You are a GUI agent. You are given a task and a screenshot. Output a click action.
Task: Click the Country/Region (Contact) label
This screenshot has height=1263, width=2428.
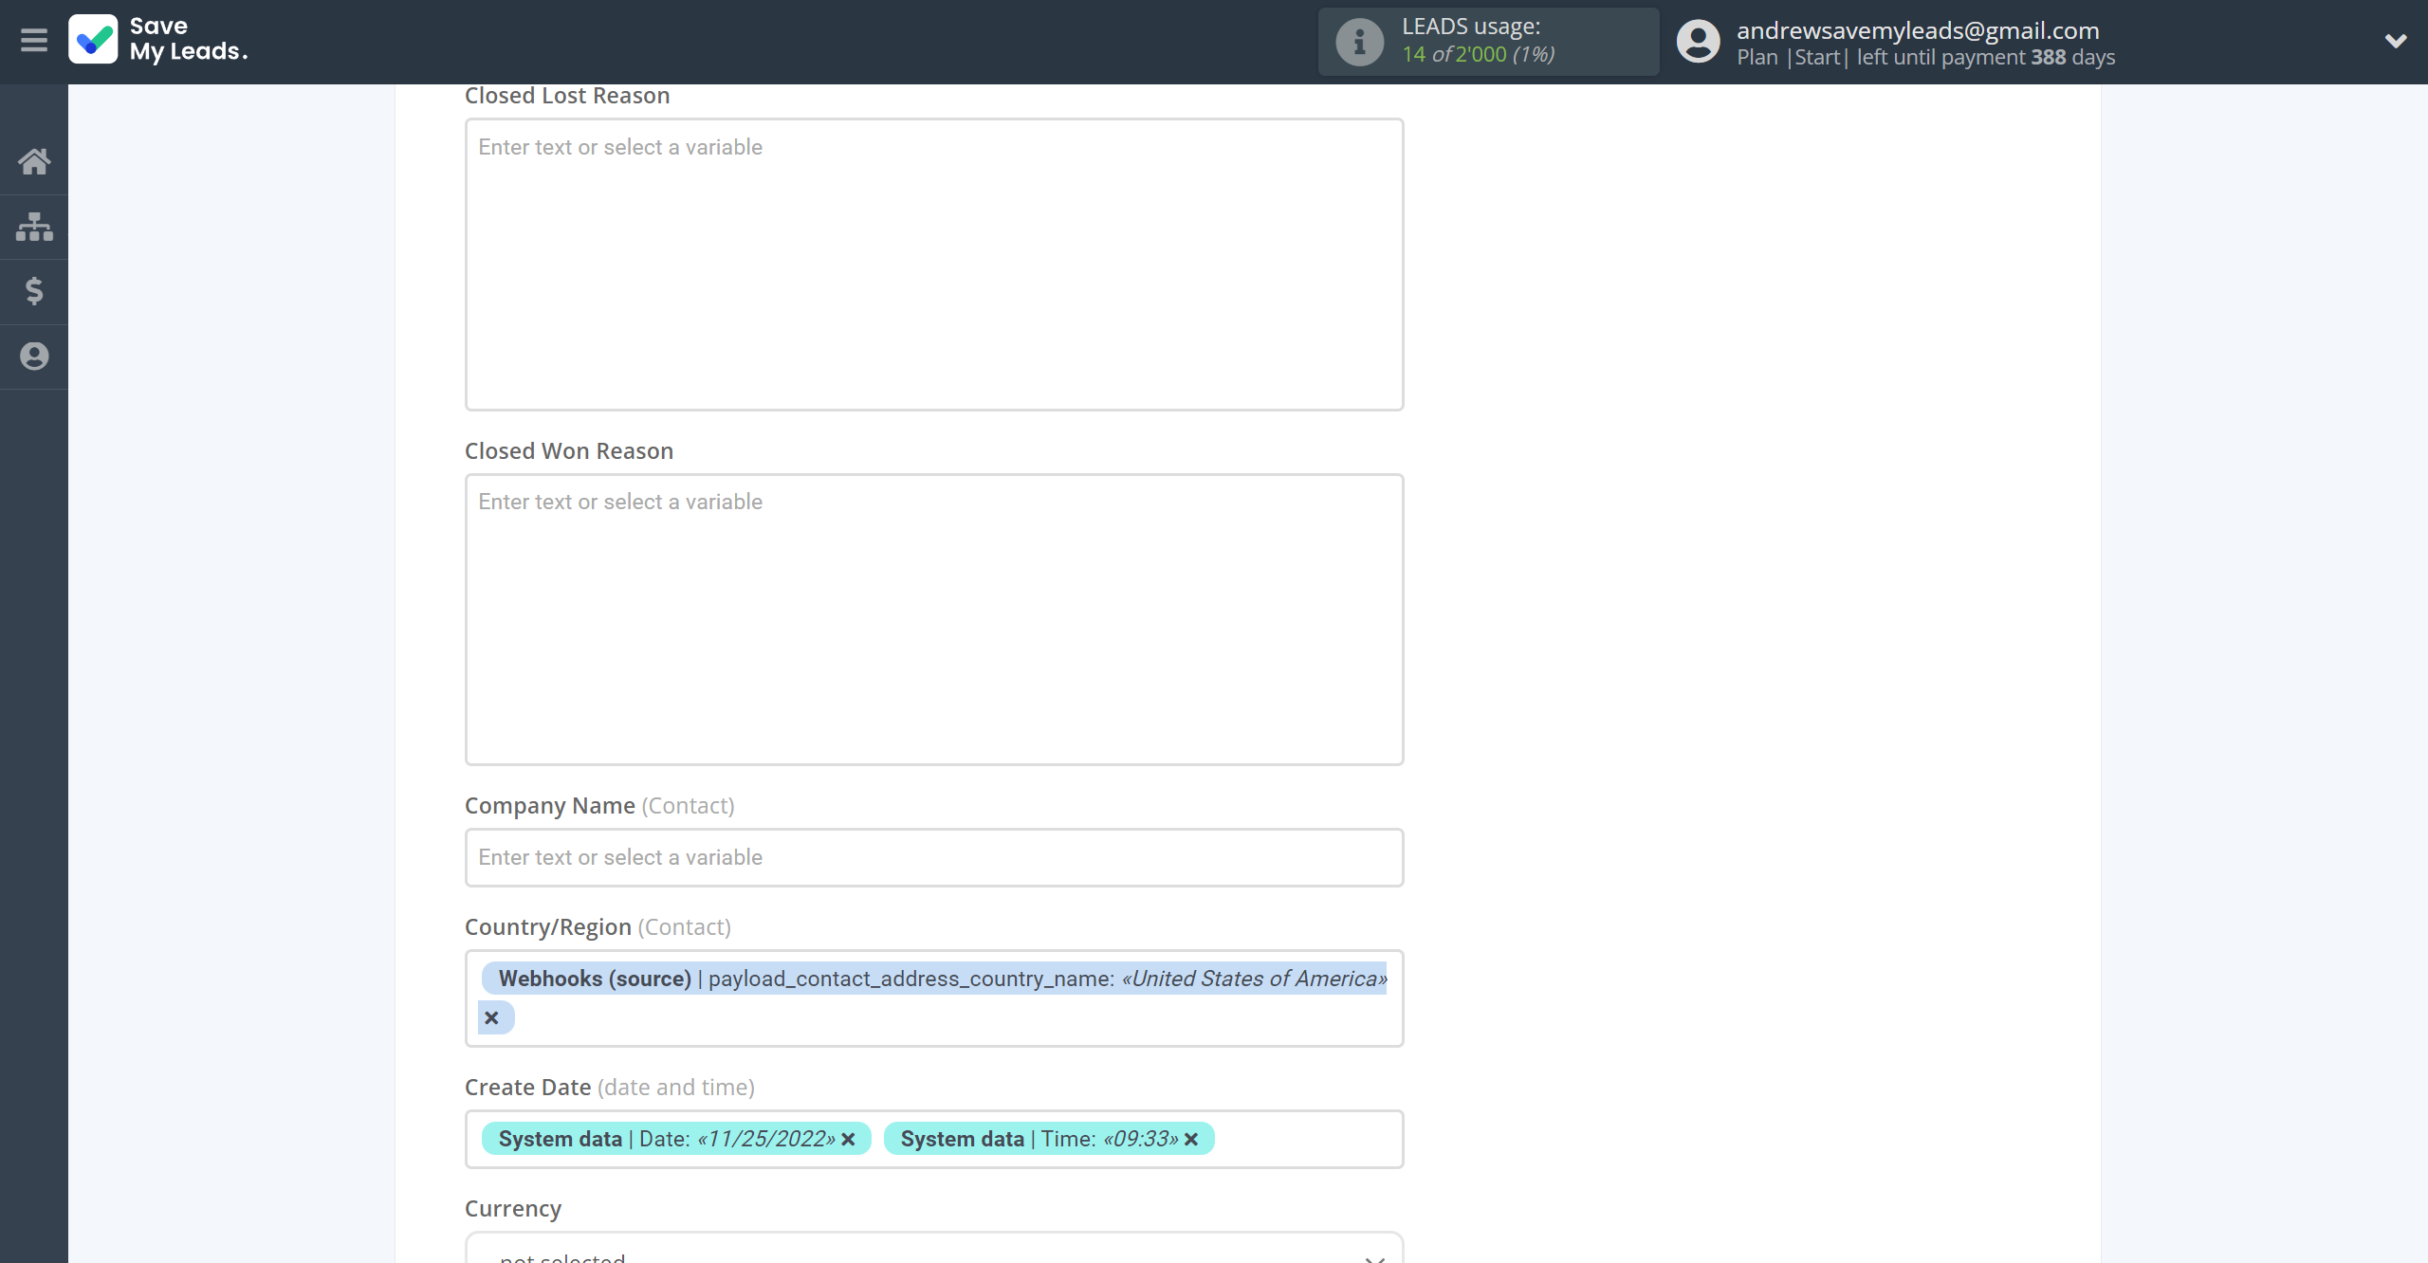point(598,927)
